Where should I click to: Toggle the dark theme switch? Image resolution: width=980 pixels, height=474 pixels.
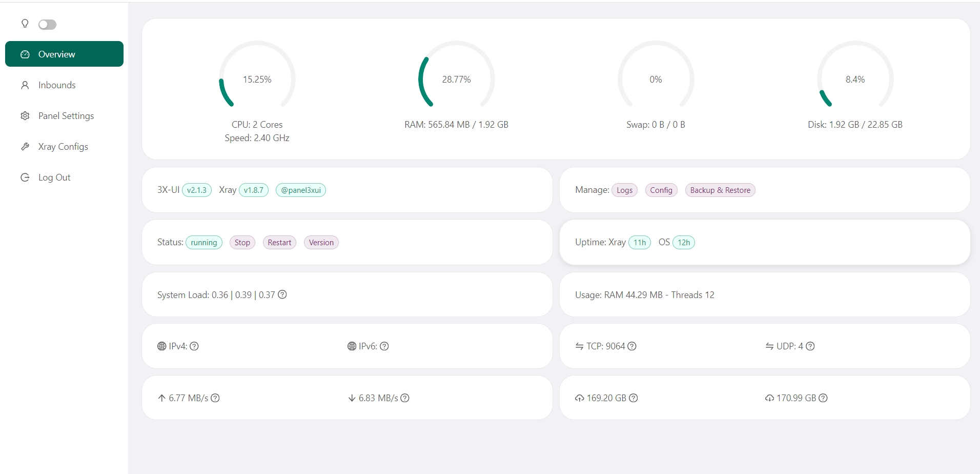pyautogui.click(x=47, y=24)
